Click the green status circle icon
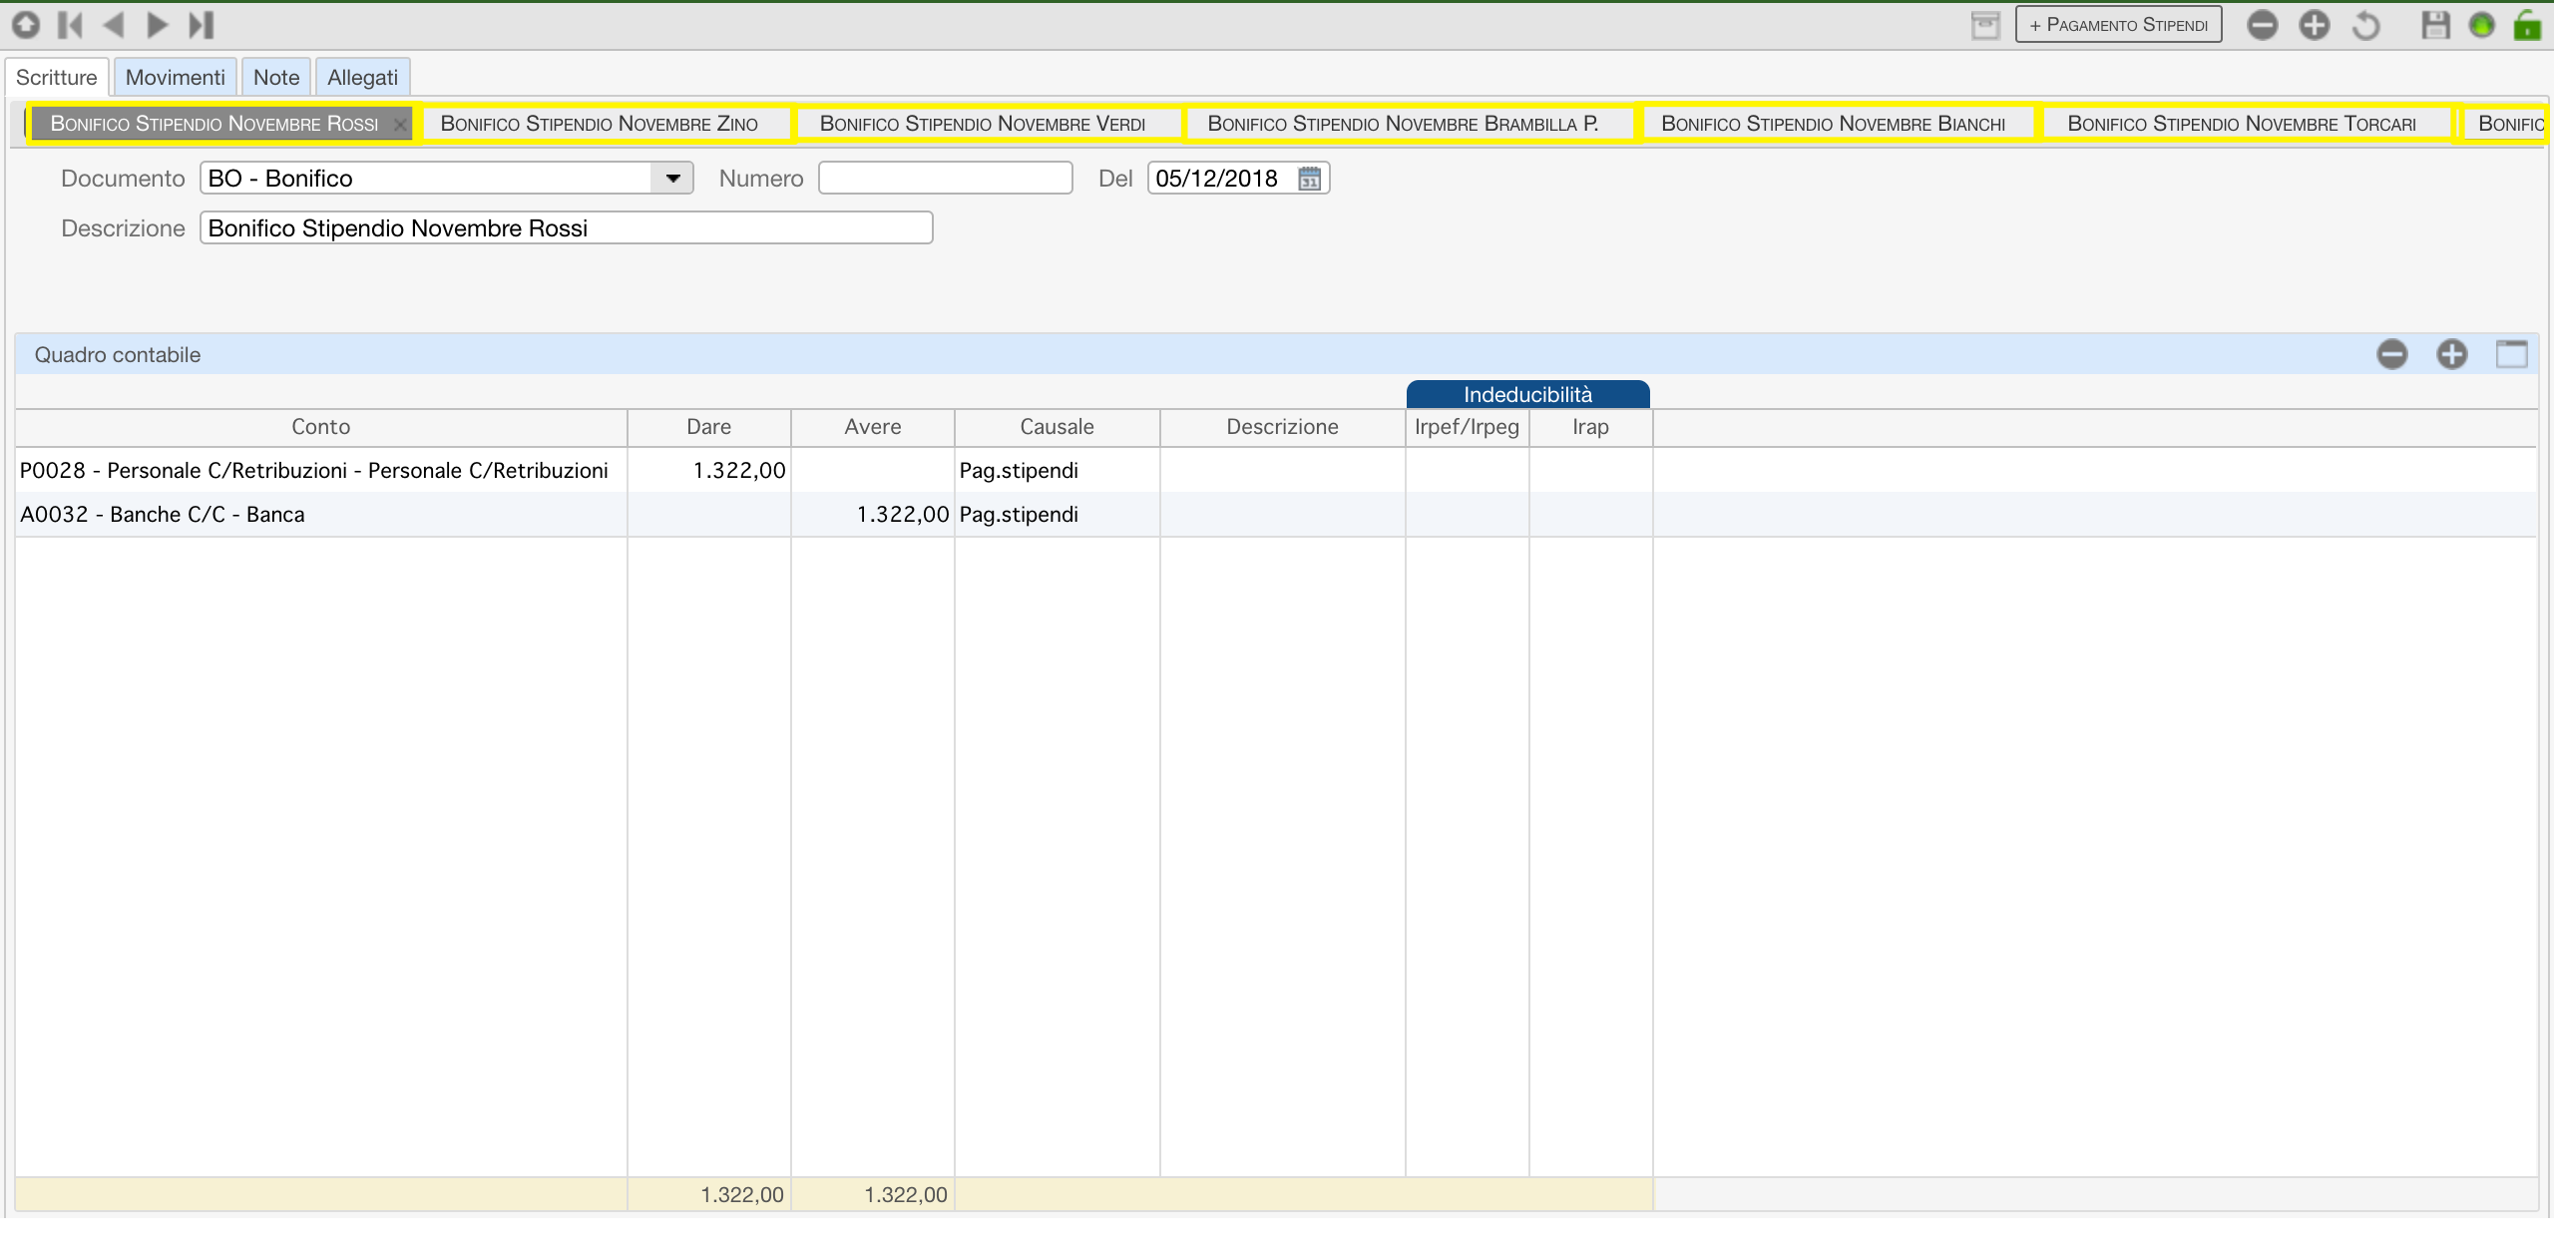 click(2482, 25)
